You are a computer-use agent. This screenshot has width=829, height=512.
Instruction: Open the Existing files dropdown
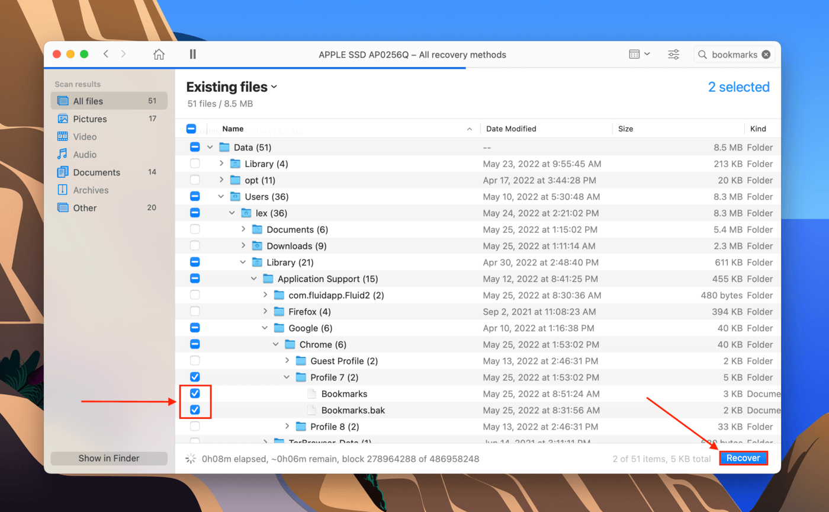[x=274, y=87]
